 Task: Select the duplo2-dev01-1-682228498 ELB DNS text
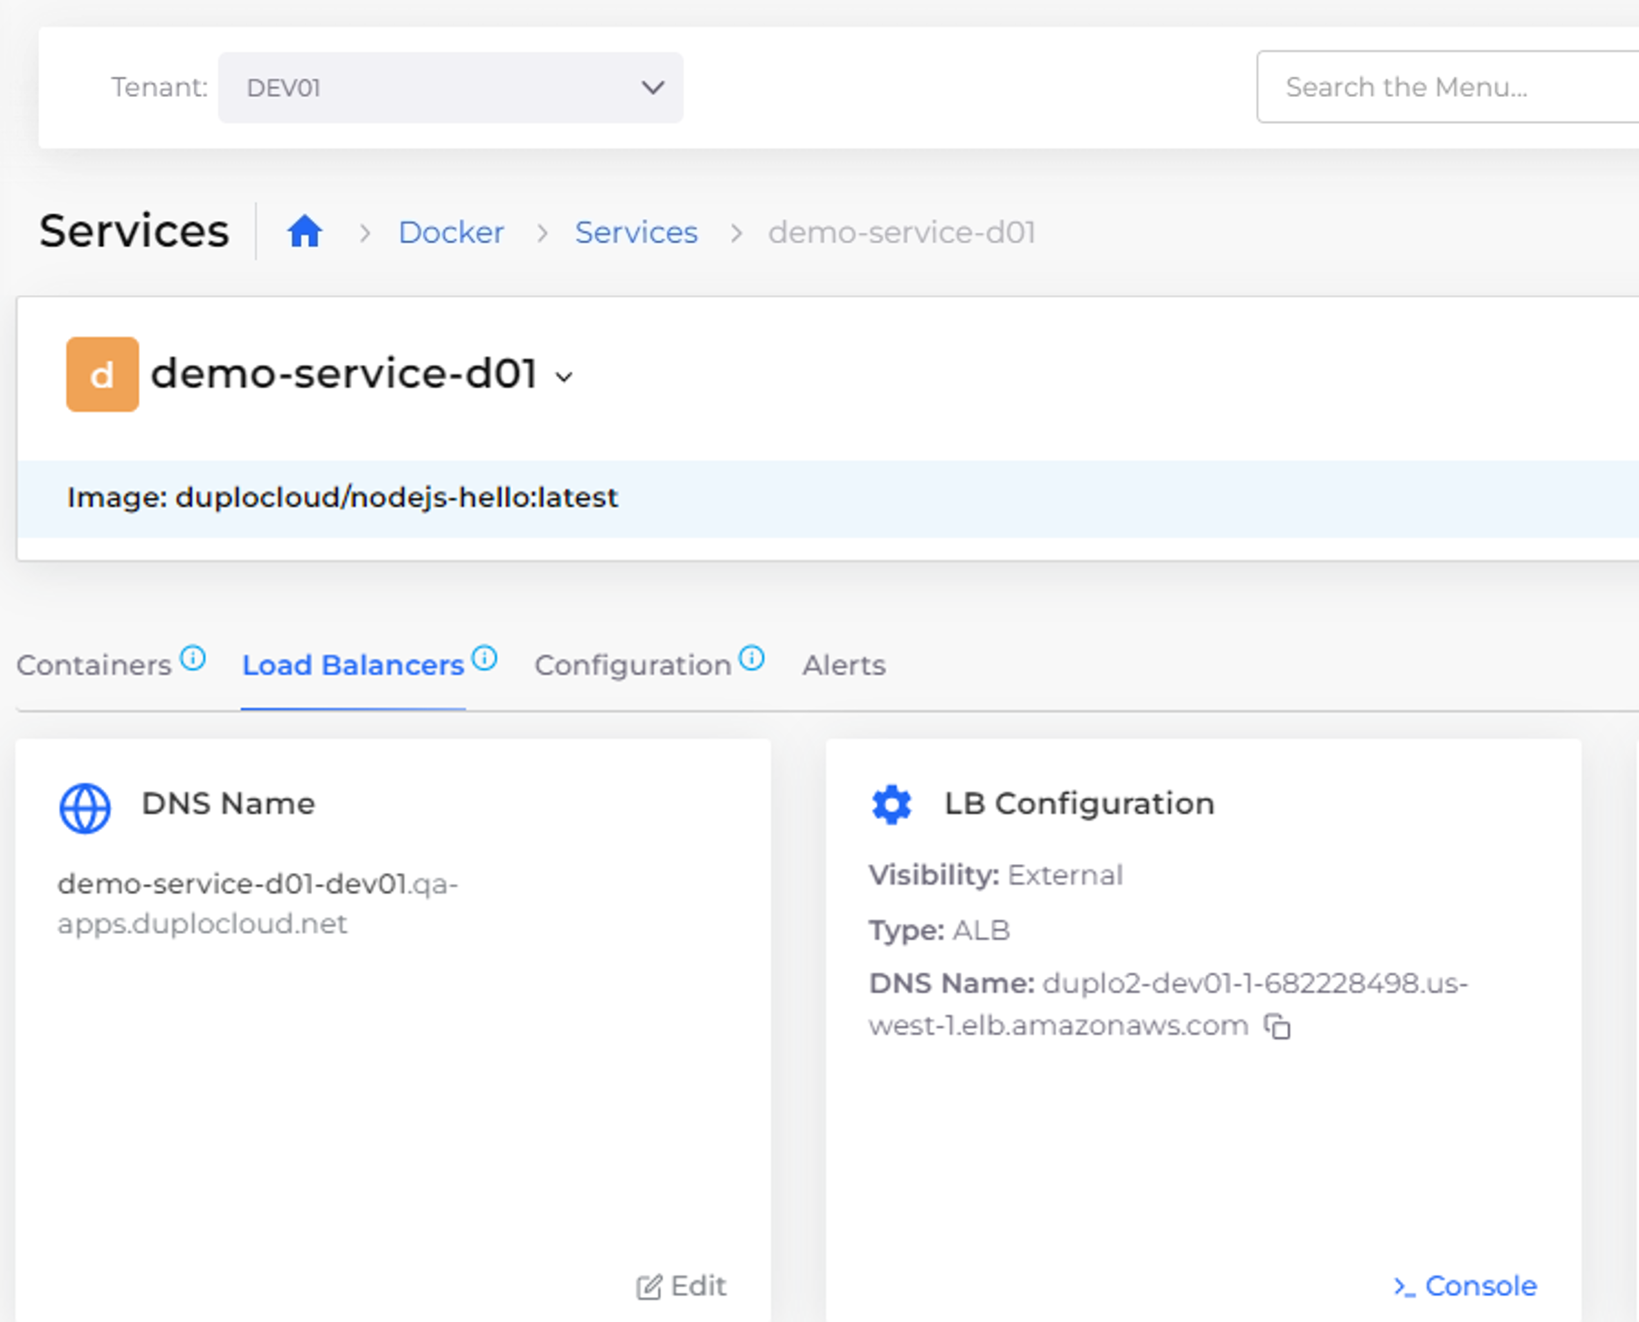click(1168, 1003)
